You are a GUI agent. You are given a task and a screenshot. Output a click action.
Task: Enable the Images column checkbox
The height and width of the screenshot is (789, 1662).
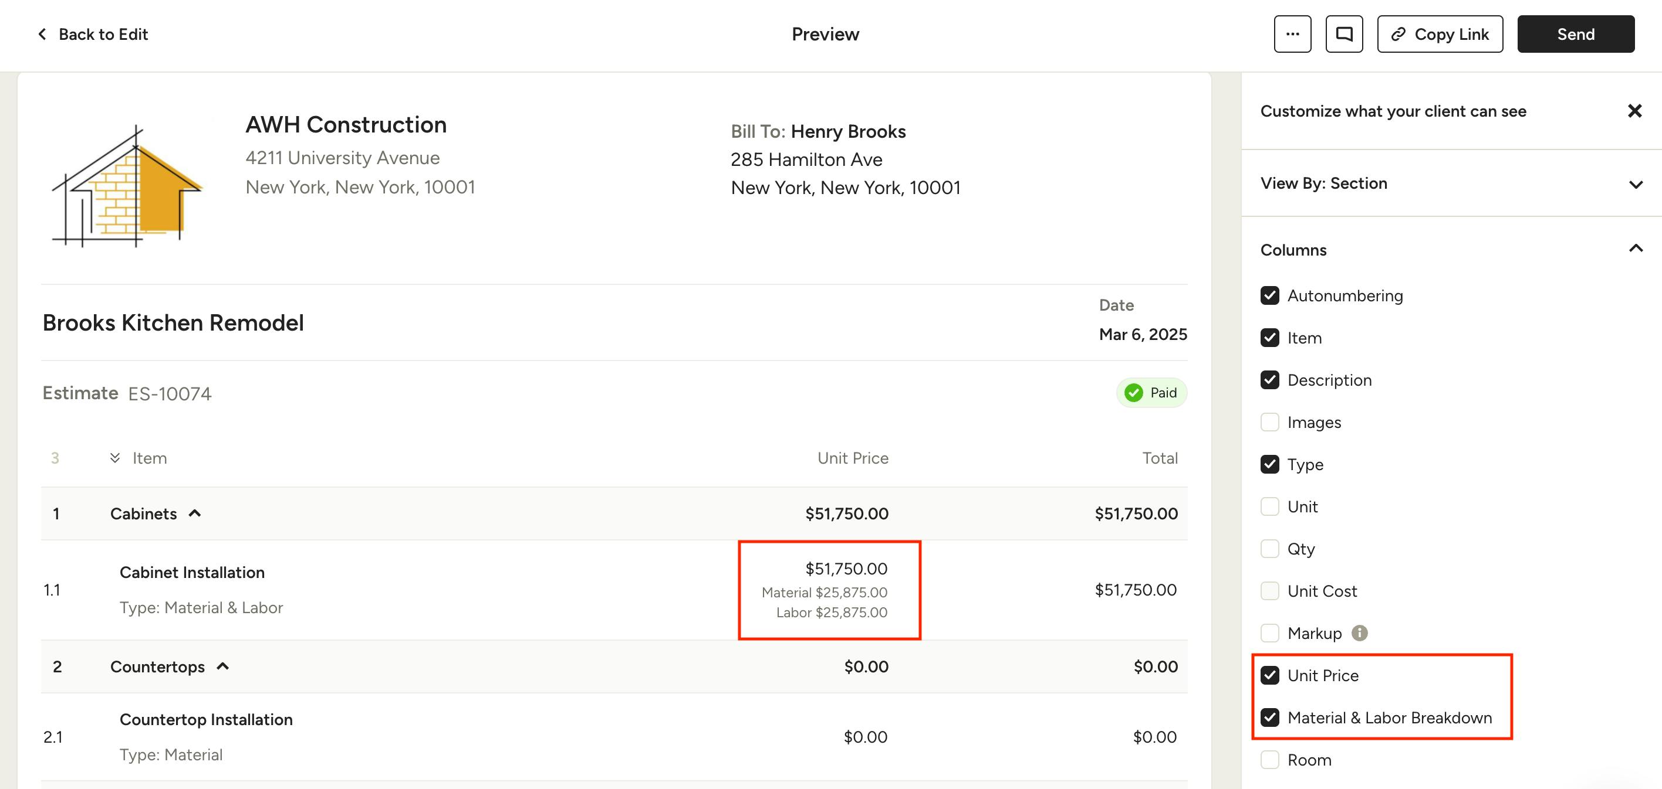point(1270,422)
